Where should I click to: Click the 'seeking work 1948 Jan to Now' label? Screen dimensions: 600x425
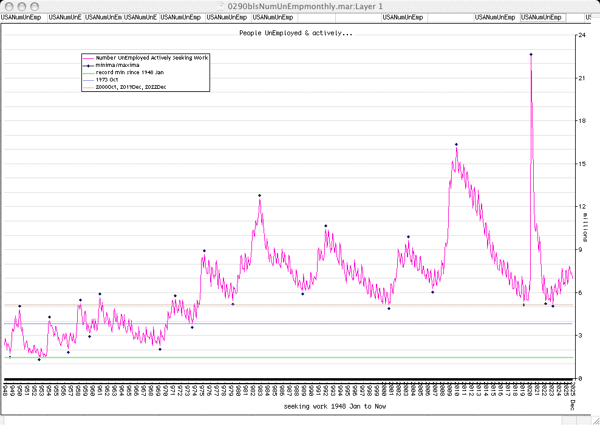[x=335, y=406]
